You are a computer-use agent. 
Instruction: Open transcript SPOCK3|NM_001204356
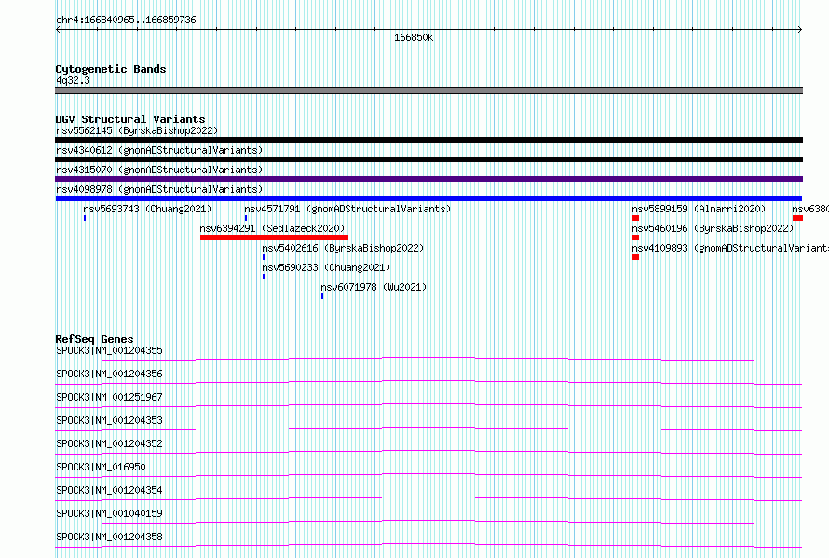[109, 374]
